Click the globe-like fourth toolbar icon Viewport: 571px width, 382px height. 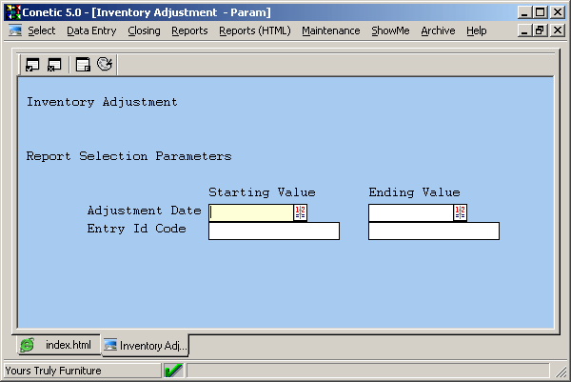click(x=105, y=65)
